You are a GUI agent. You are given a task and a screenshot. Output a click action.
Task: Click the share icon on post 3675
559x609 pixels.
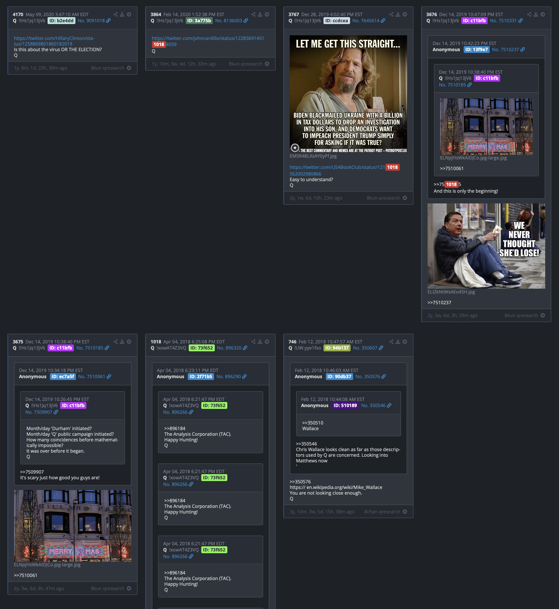point(116,342)
